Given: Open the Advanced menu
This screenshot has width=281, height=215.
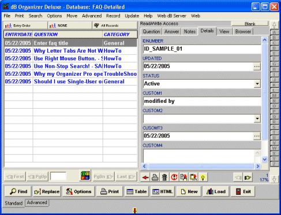Looking at the screenshot, I should pos(92,16).
